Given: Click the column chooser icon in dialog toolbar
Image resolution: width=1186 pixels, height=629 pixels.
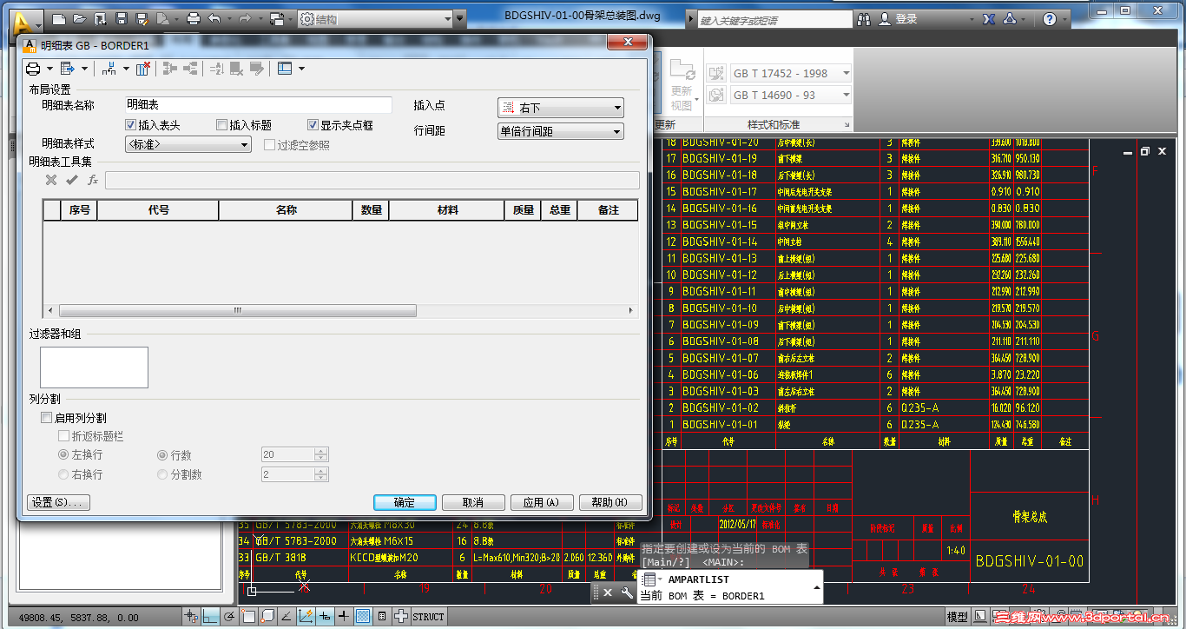Looking at the screenshot, I should point(285,69).
